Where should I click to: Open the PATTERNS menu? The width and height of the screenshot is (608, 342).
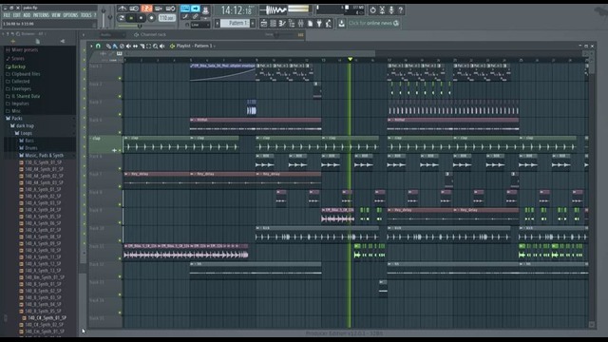41,15
